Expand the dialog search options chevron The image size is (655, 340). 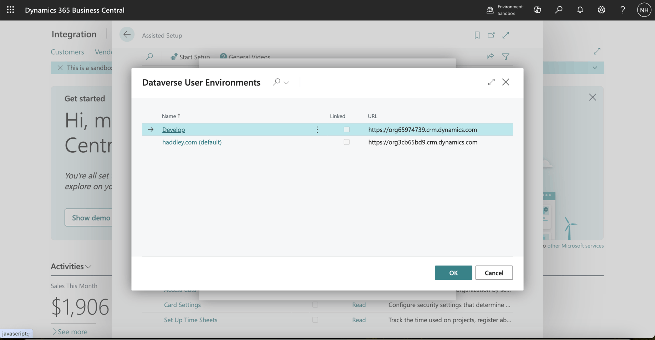[286, 82]
